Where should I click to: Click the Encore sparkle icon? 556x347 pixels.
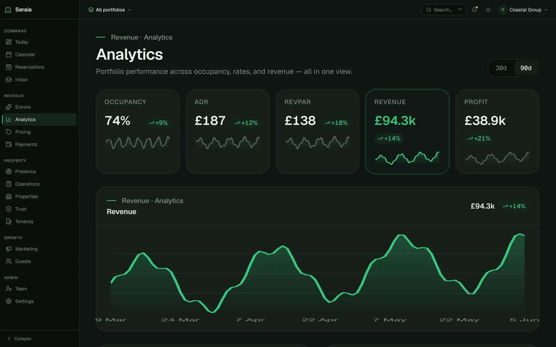9,107
